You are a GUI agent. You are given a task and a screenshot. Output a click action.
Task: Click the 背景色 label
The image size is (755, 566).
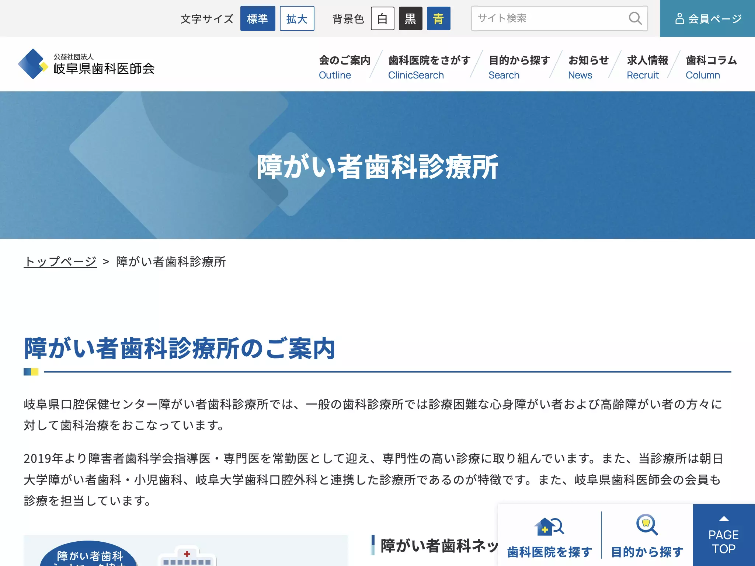[348, 18]
